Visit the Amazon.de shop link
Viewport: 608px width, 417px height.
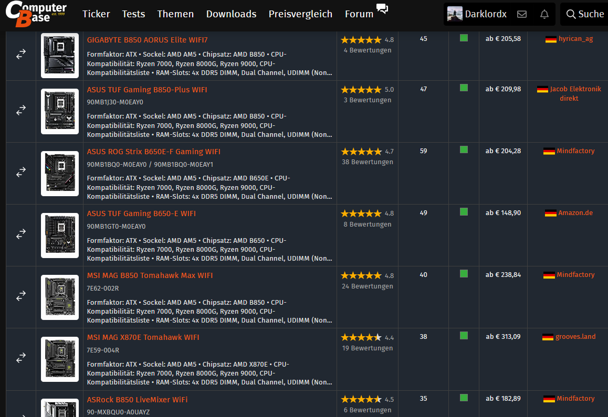pos(575,213)
